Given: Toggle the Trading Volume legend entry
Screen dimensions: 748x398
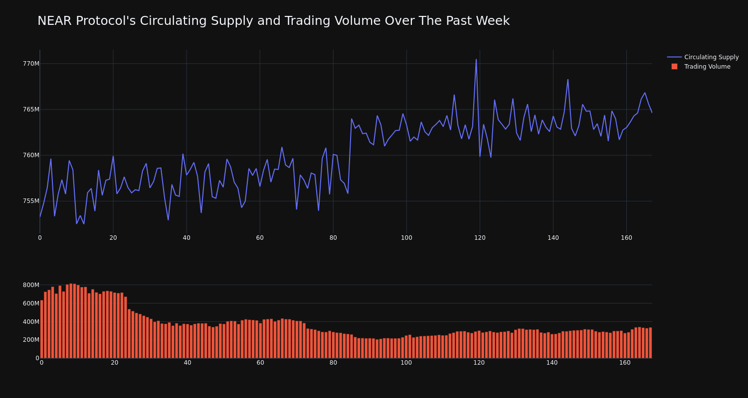Looking at the screenshot, I should pyautogui.click(x=701, y=67).
